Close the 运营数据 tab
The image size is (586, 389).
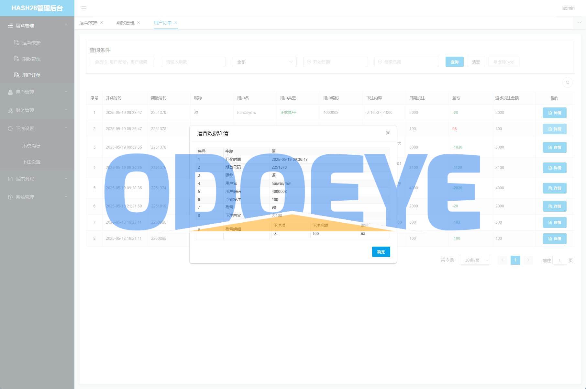[x=102, y=23]
